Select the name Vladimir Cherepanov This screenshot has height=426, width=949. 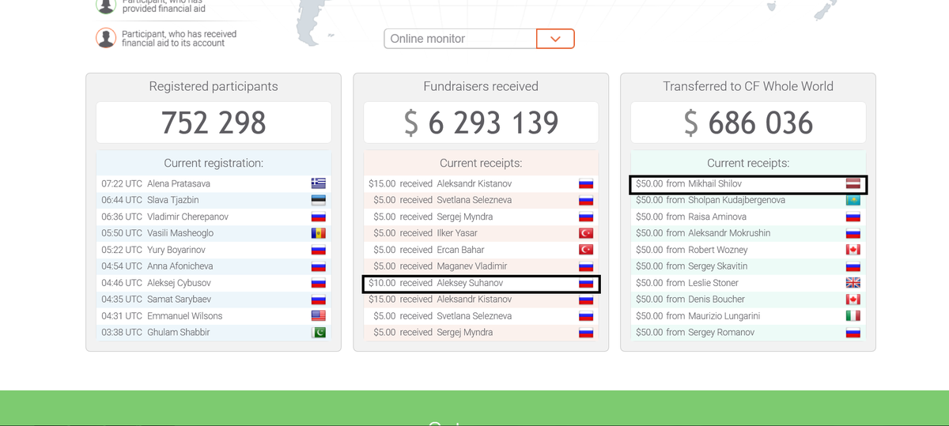(x=187, y=217)
